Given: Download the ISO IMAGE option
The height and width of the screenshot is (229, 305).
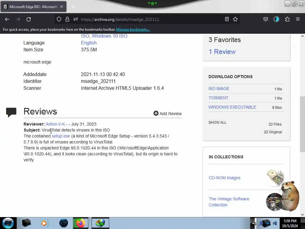Looking at the screenshot, I should [x=219, y=89].
